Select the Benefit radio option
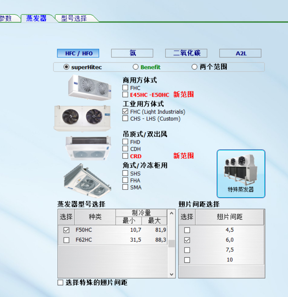This screenshot has height=297, width=288. click(x=136, y=67)
